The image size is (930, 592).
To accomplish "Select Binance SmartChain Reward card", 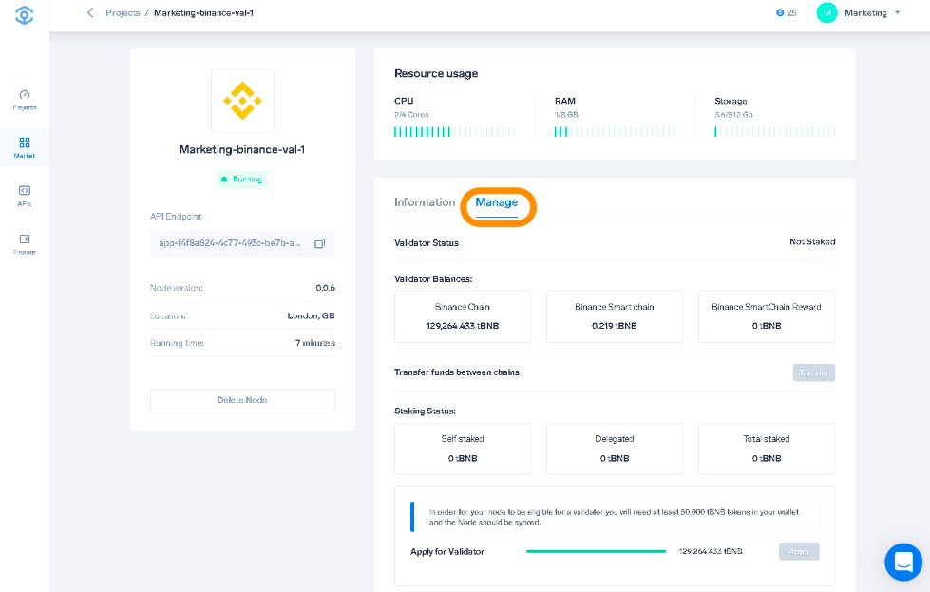I will (767, 316).
